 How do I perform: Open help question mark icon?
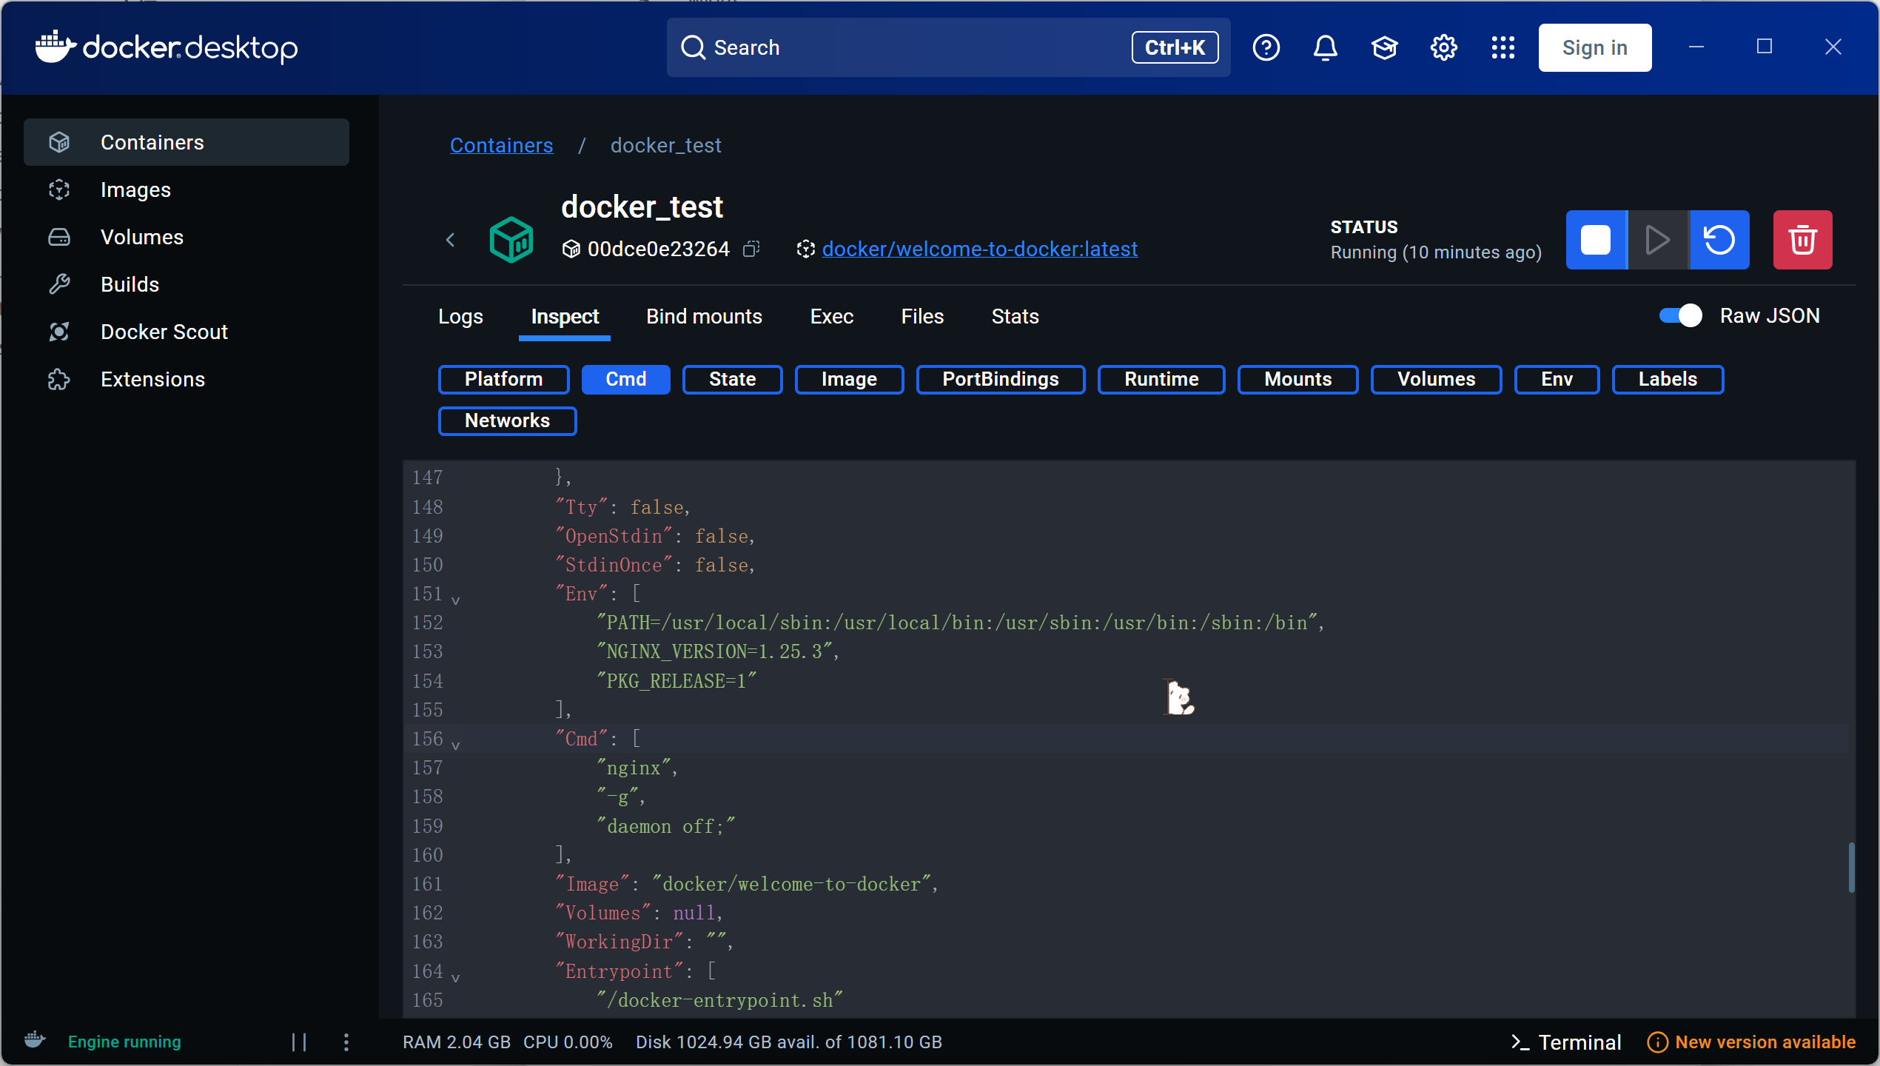(x=1266, y=48)
